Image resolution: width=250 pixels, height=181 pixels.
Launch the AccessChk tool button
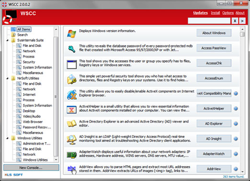click(x=214, y=63)
